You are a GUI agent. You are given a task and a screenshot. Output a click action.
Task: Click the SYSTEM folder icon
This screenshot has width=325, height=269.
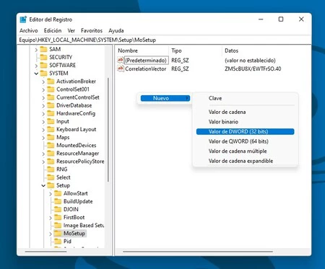click(43, 73)
